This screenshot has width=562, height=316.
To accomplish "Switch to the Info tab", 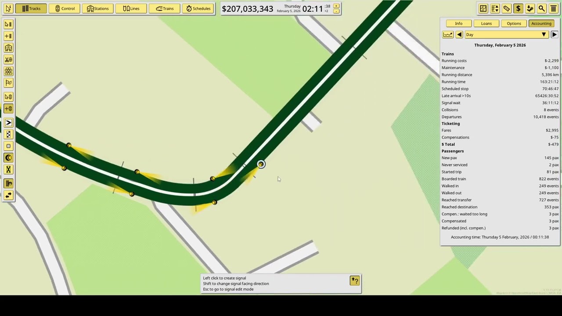I will (x=458, y=23).
